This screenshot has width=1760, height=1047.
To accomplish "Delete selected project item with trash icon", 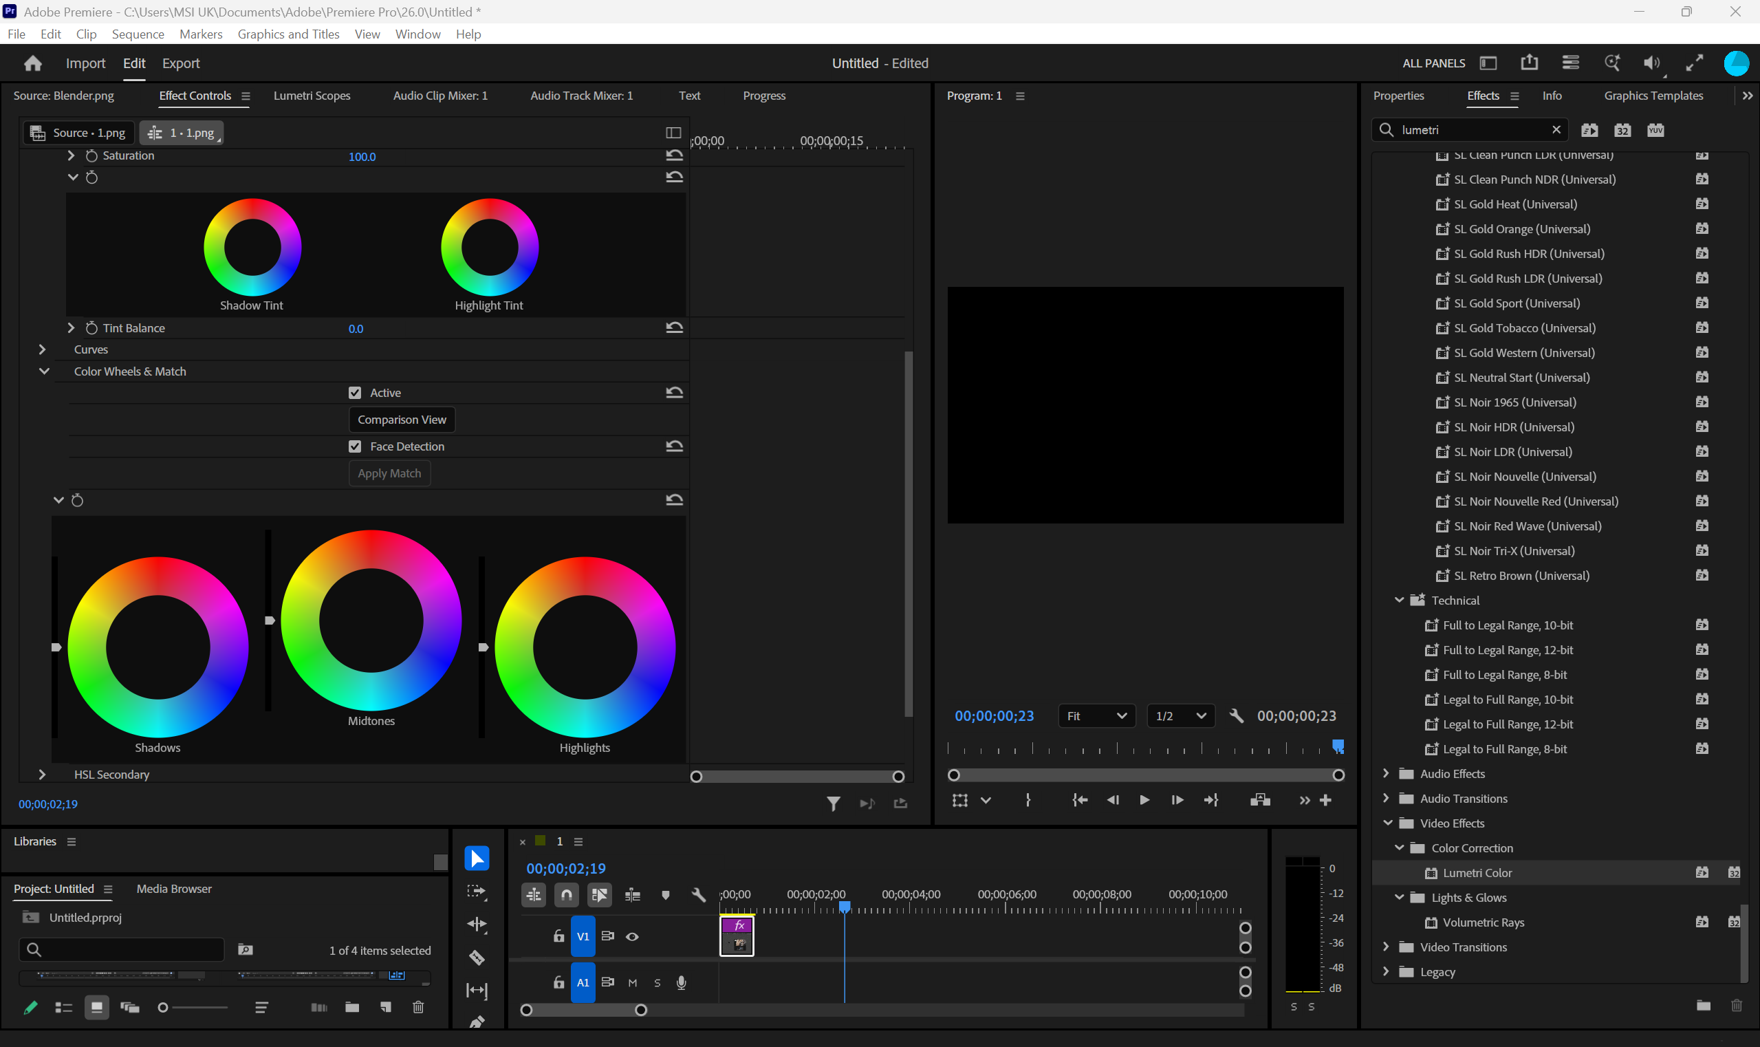I will point(418,1007).
